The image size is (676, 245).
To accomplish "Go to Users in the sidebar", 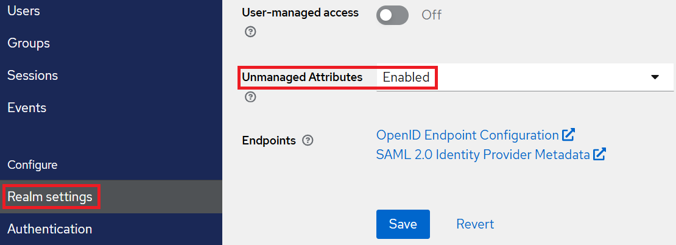I will click(23, 10).
